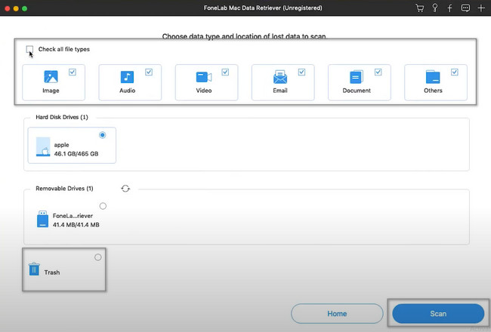Start the scan with Scan button
The height and width of the screenshot is (332, 491).
coord(438,314)
